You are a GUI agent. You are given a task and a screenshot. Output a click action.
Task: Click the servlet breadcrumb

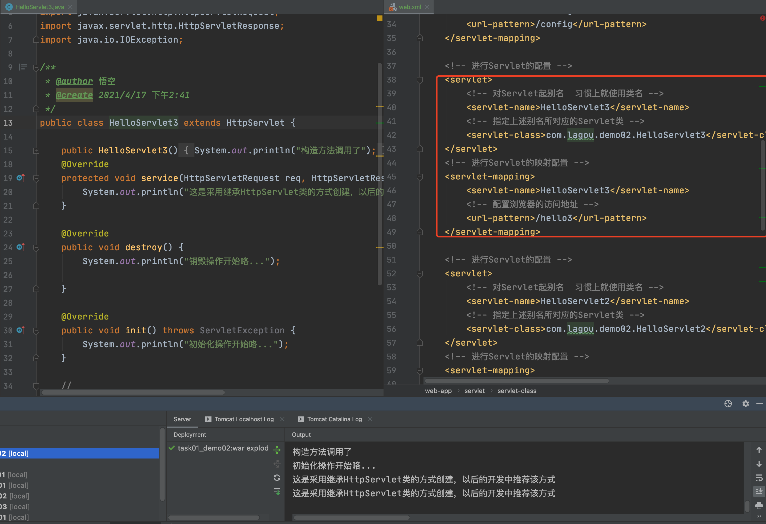click(x=474, y=391)
